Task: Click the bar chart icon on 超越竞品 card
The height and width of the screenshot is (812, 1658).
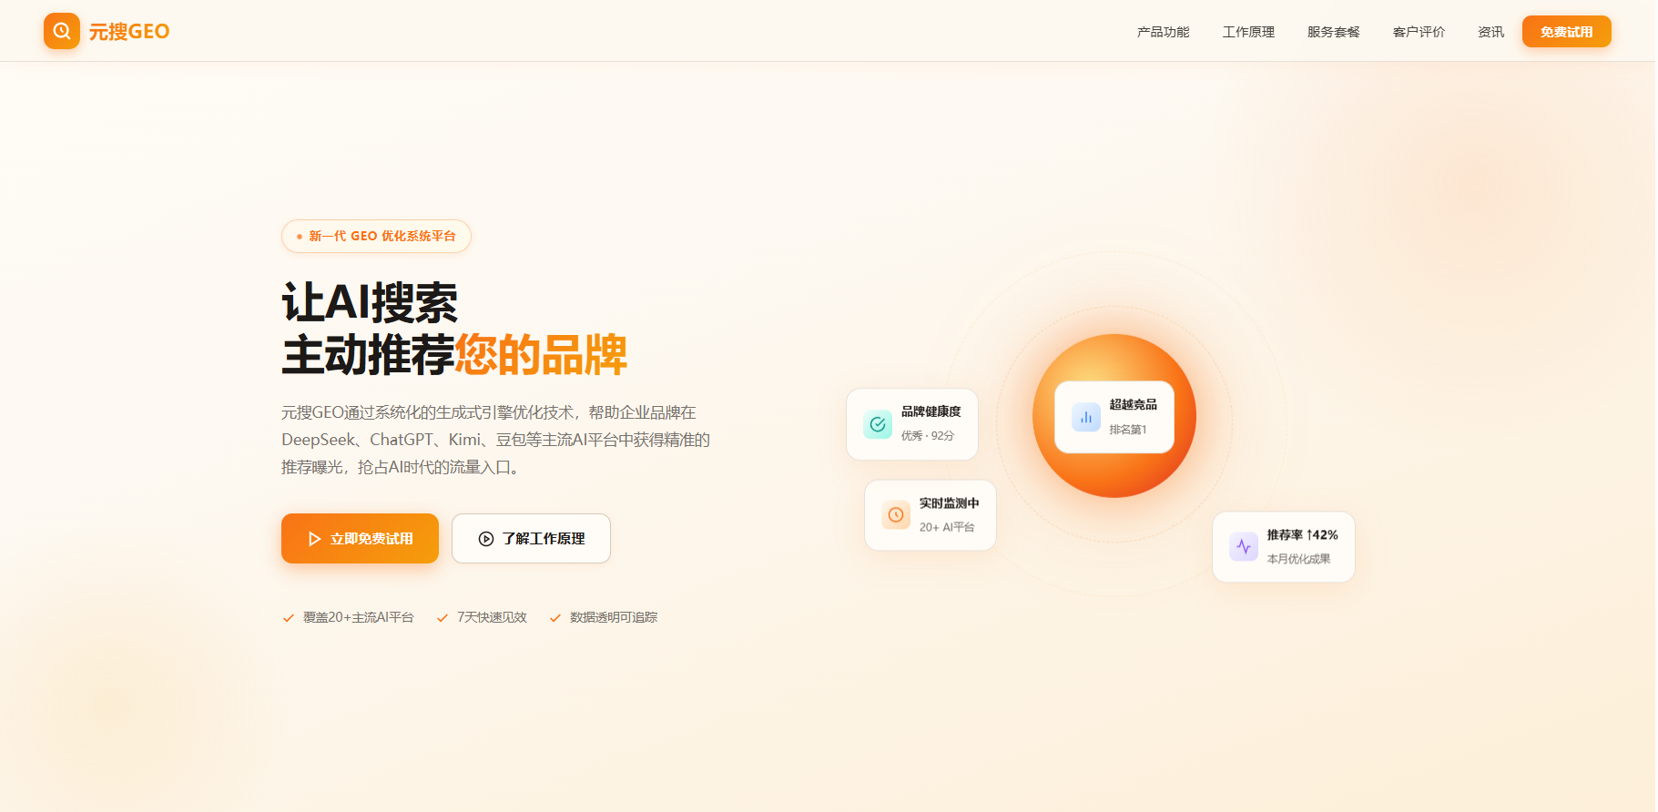Action: 1086,417
